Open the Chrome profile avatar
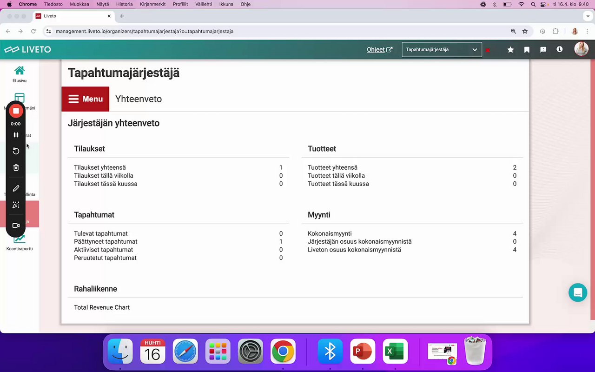595x372 pixels. pyautogui.click(x=575, y=31)
